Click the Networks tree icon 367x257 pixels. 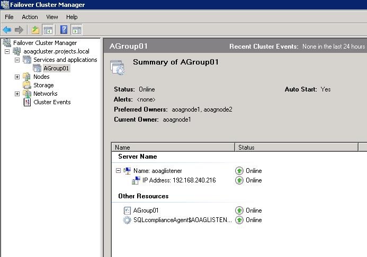coord(27,94)
